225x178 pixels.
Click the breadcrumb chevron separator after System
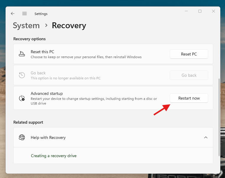pos(46,26)
